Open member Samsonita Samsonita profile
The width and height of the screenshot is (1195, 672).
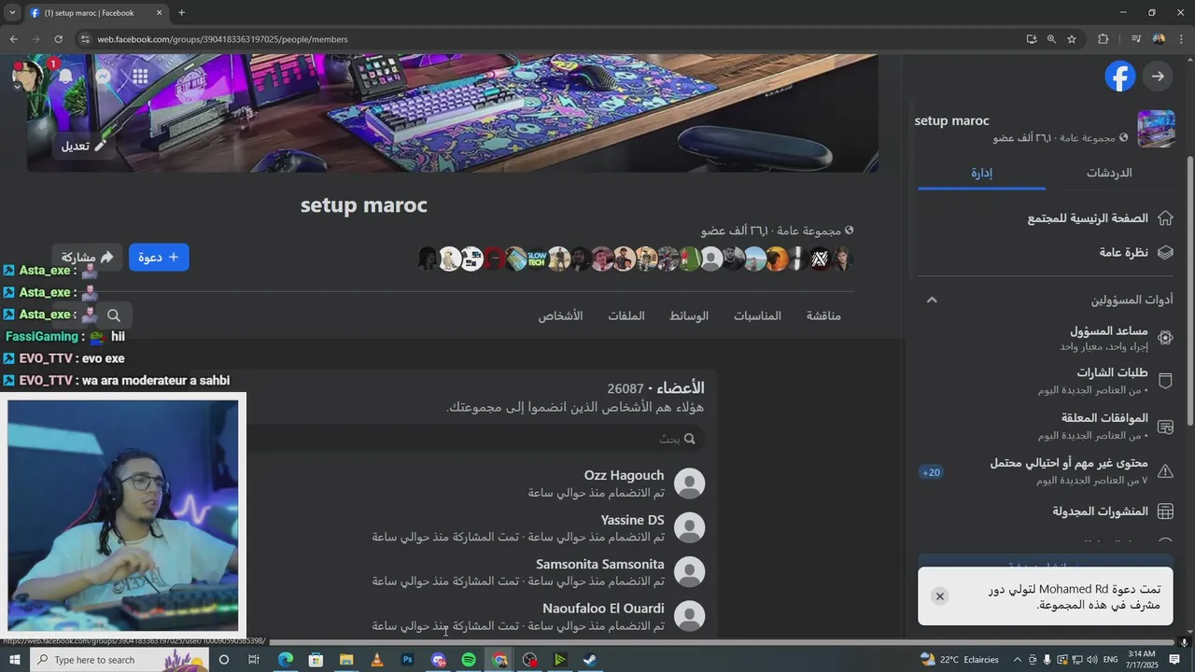tap(599, 565)
